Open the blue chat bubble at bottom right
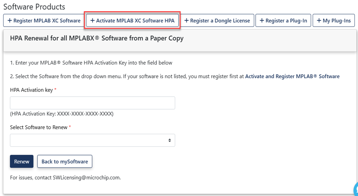 coord(355,189)
